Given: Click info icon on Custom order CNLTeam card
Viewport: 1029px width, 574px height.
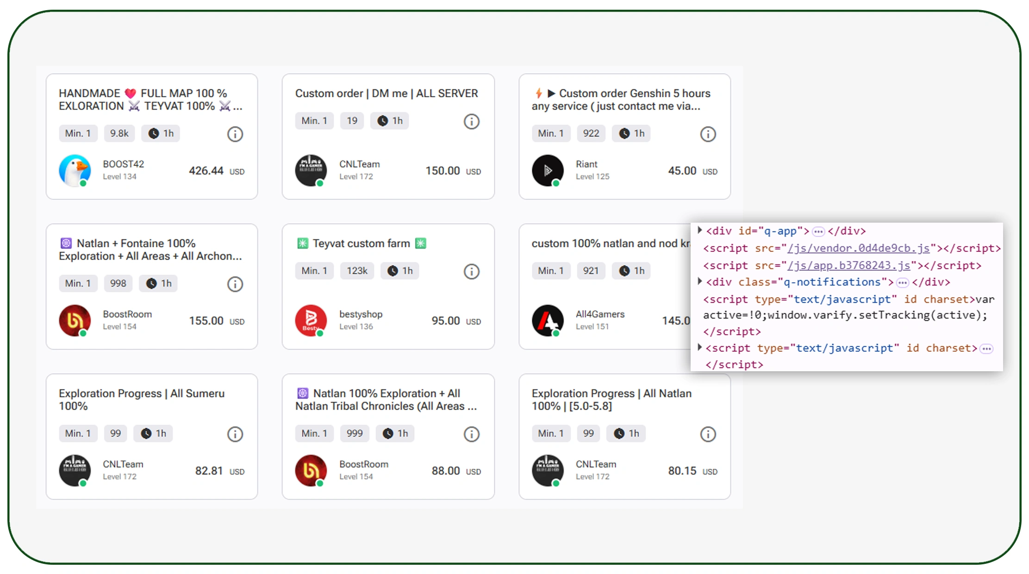Looking at the screenshot, I should [471, 122].
